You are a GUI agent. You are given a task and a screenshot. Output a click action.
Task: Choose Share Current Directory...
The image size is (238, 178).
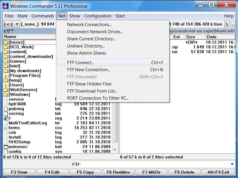click(113, 39)
